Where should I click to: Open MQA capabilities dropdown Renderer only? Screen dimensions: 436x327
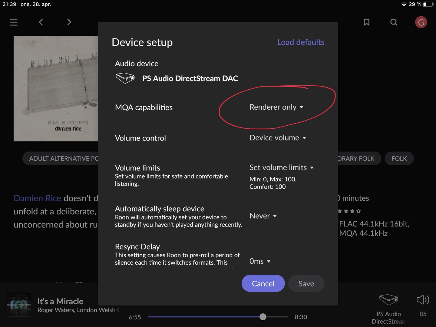coord(276,107)
